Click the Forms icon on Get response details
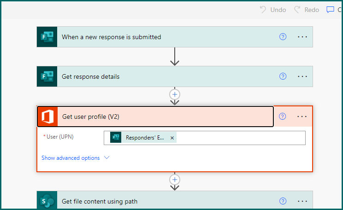The height and width of the screenshot is (210, 343). 47,76
